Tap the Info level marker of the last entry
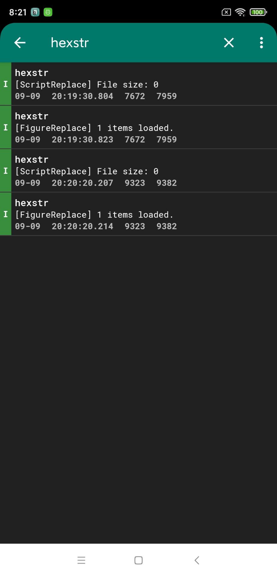 point(5,214)
